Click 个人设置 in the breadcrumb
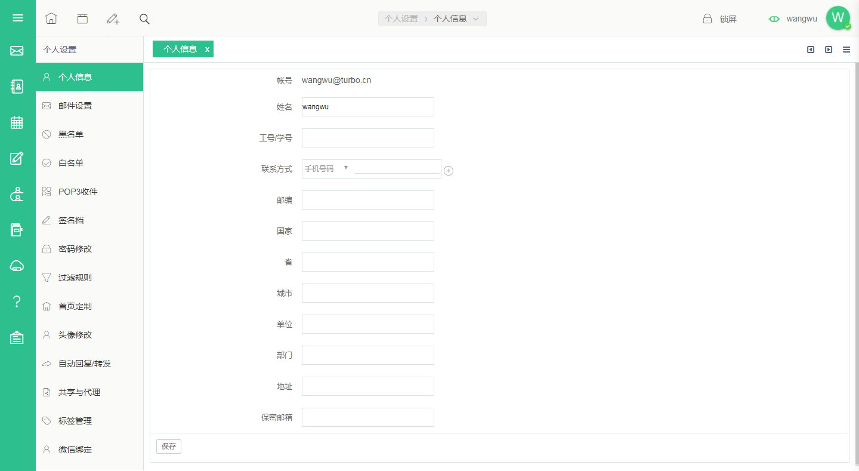 (401, 19)
